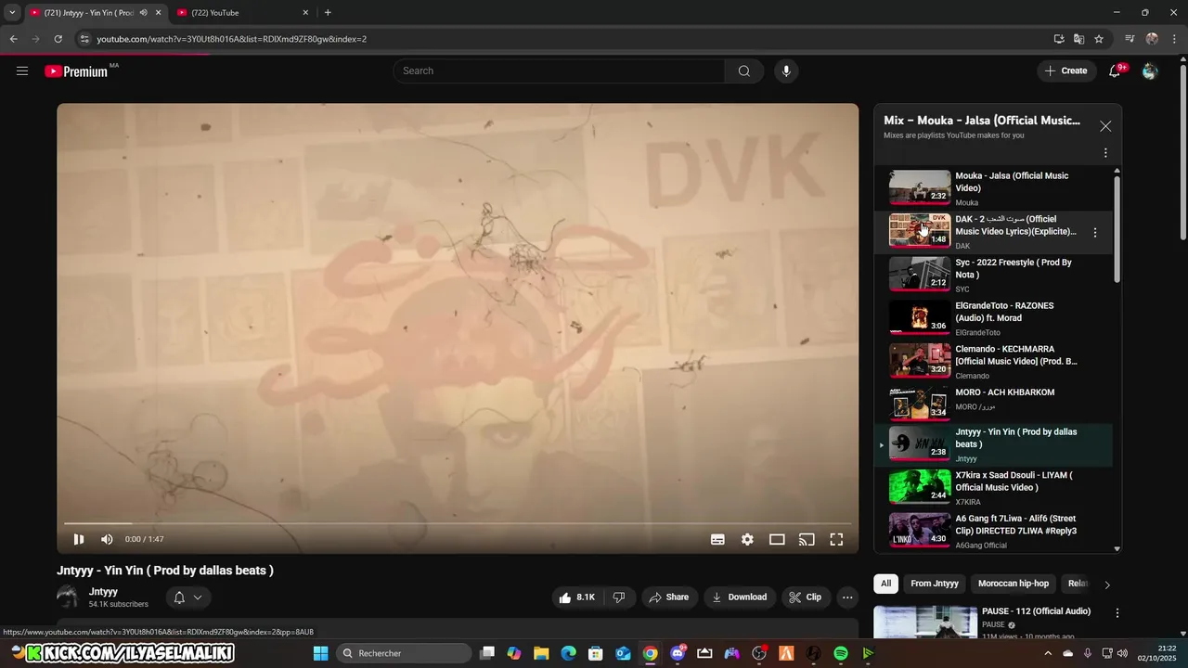Viewport: 1188px width, 668px height.
Task: Download the video
Action: click(x=739, y=597)
